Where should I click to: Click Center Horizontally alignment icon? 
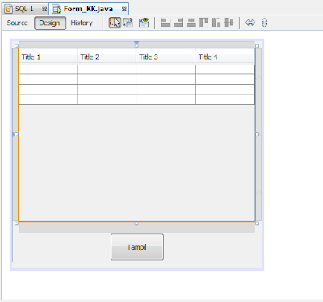[191, 23]
